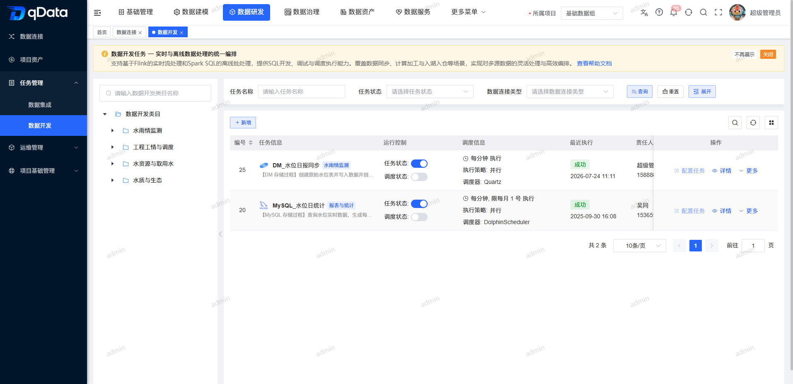793x384 pixels.
Task: Click 配置任务 for MySQL_水位日统计
Action: pyautogui.click(x=689, y=211)
